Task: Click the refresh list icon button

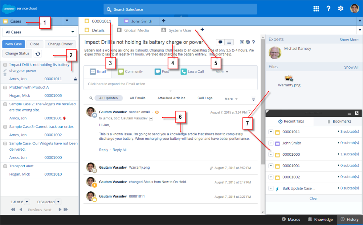Action: [37, 54]
